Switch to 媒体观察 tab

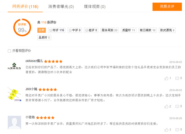tap(95, 6)
